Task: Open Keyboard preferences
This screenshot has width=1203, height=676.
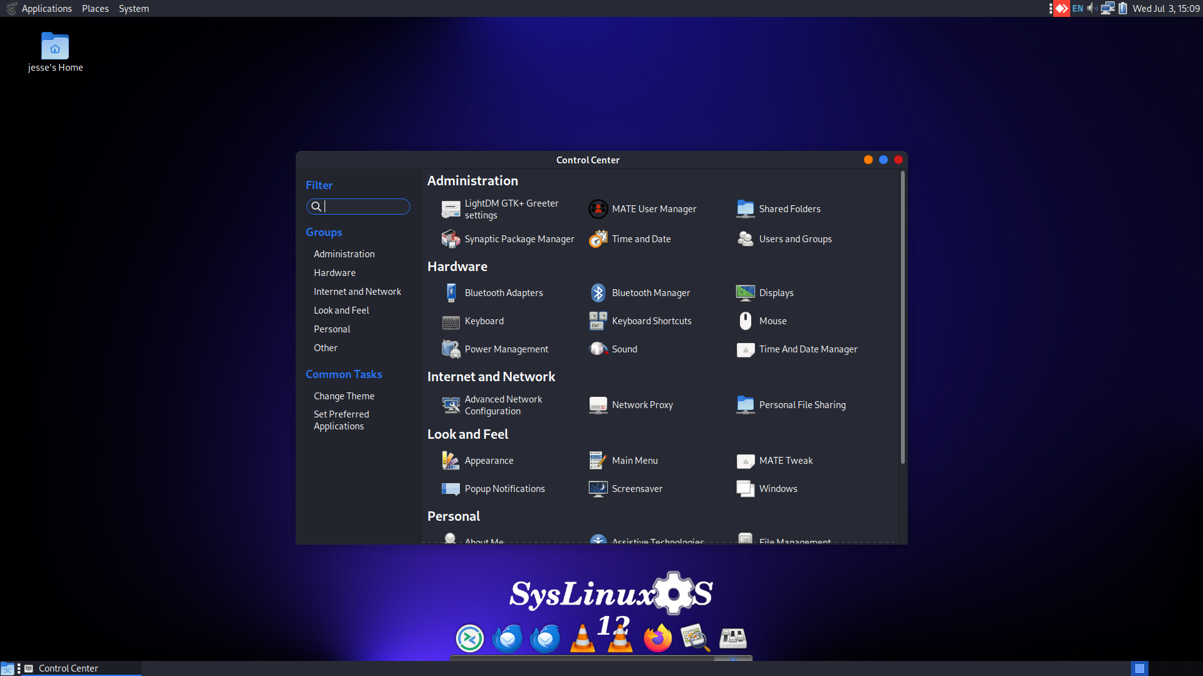Action: 472,321
